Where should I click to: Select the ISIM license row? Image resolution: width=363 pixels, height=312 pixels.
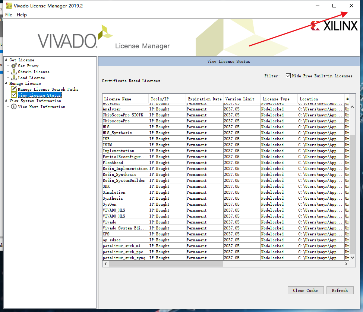coord(226,145)
